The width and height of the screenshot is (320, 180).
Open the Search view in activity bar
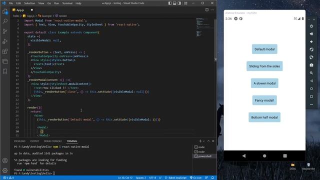point(5,21)
